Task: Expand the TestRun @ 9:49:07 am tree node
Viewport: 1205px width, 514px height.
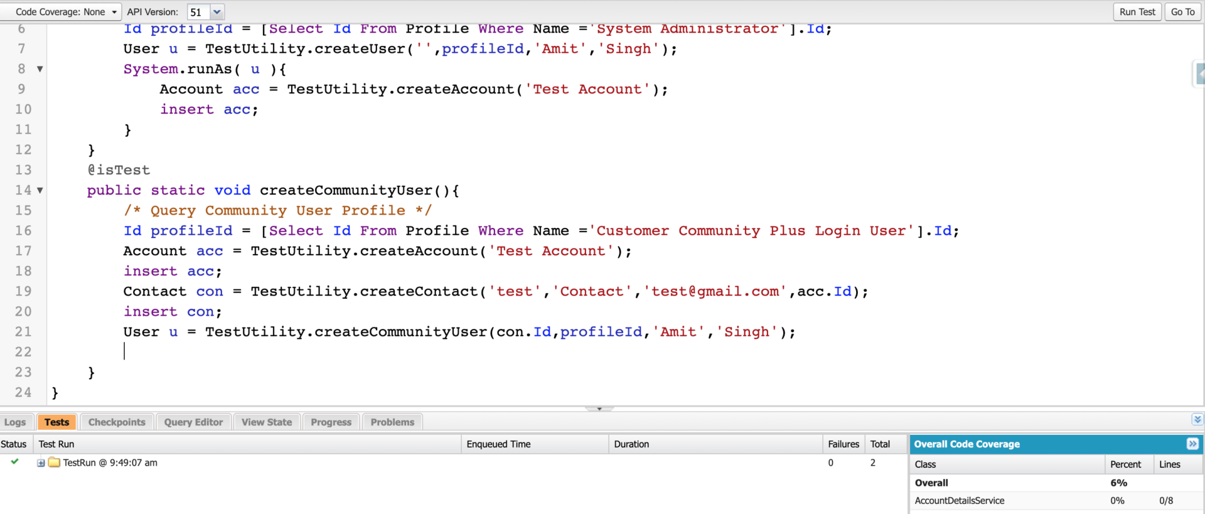Action: [x=41, y=463]
